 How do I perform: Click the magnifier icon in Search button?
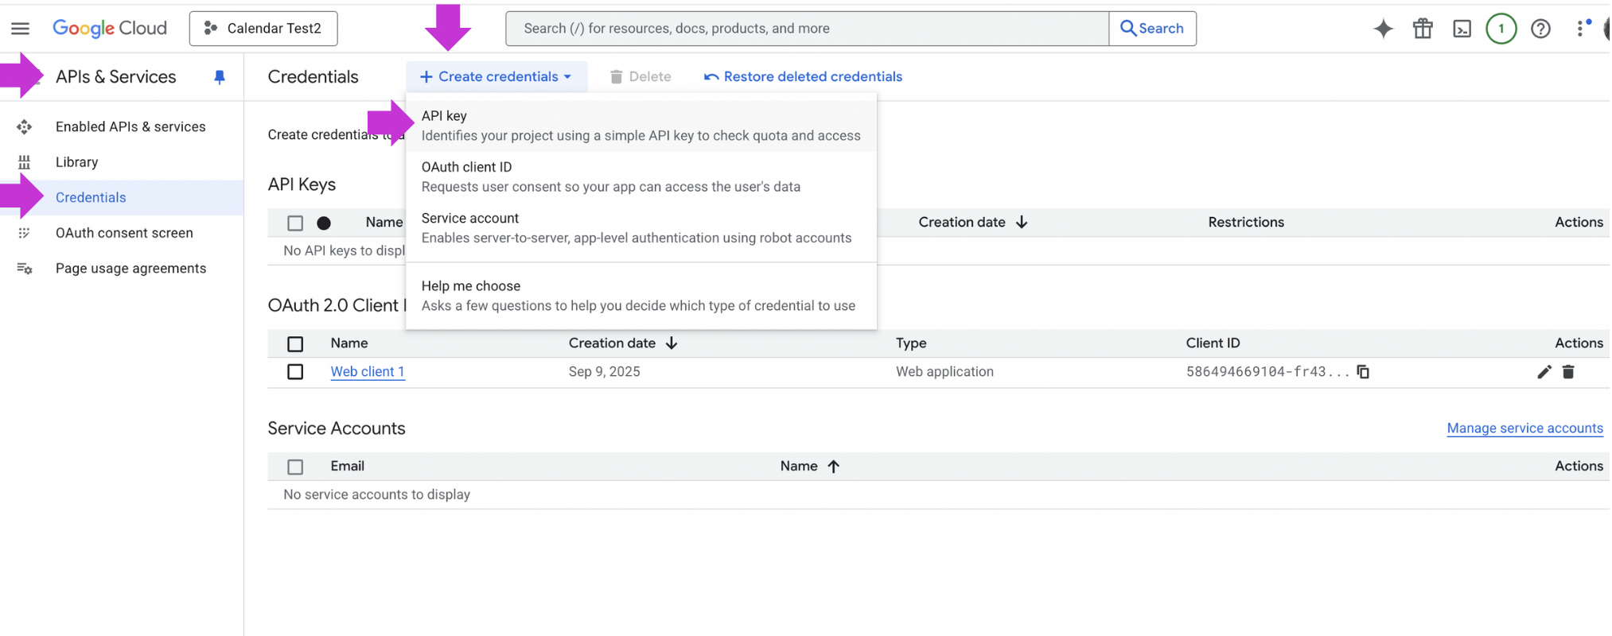coord(1128,29)
